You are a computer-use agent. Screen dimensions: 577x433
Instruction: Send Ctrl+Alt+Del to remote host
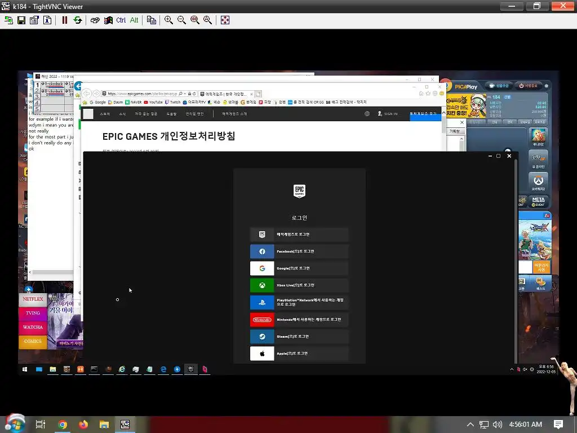click(x=95, y=20)
